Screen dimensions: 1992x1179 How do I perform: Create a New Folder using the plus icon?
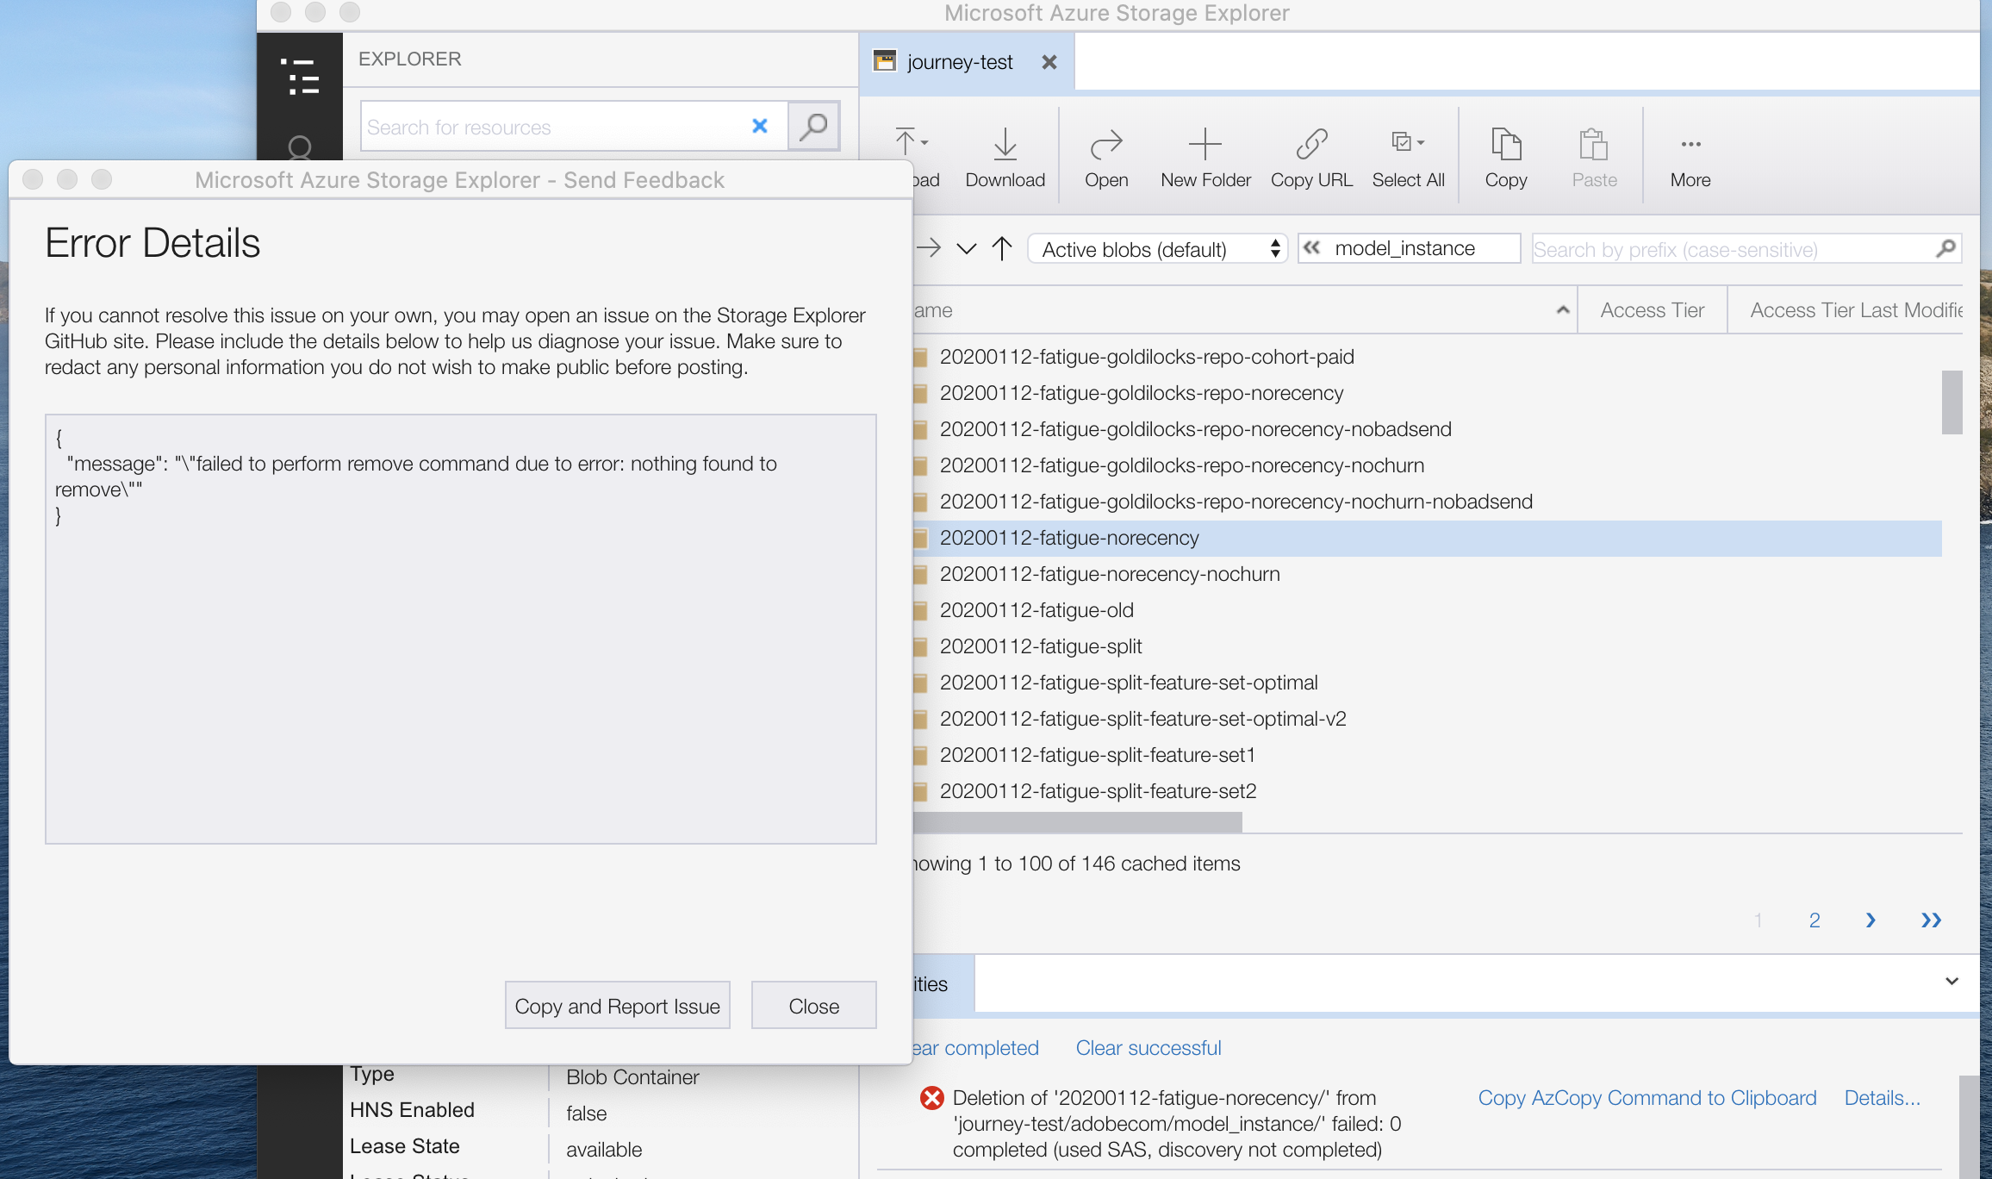[1205, 155]
